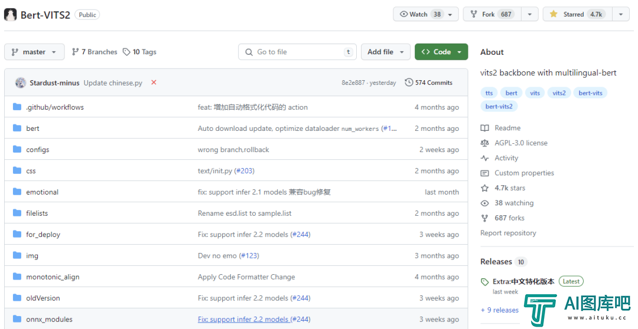Select the bert-vits topic tag
The height and width of the screenshot is (329, 638).
pos(590,93)
